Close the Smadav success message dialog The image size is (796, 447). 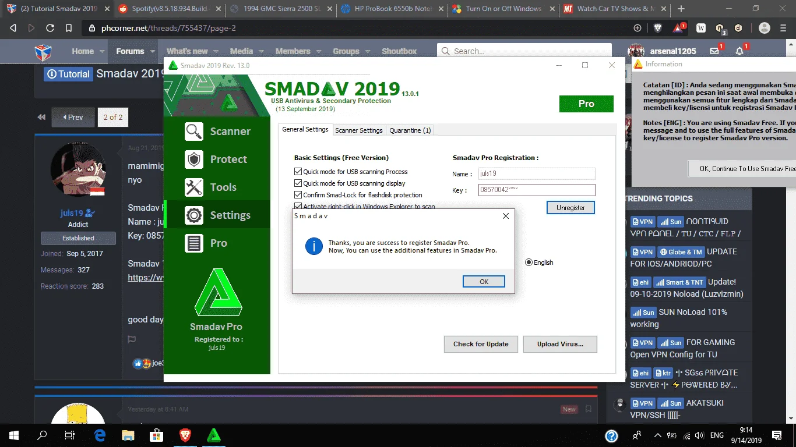point(505,216)
